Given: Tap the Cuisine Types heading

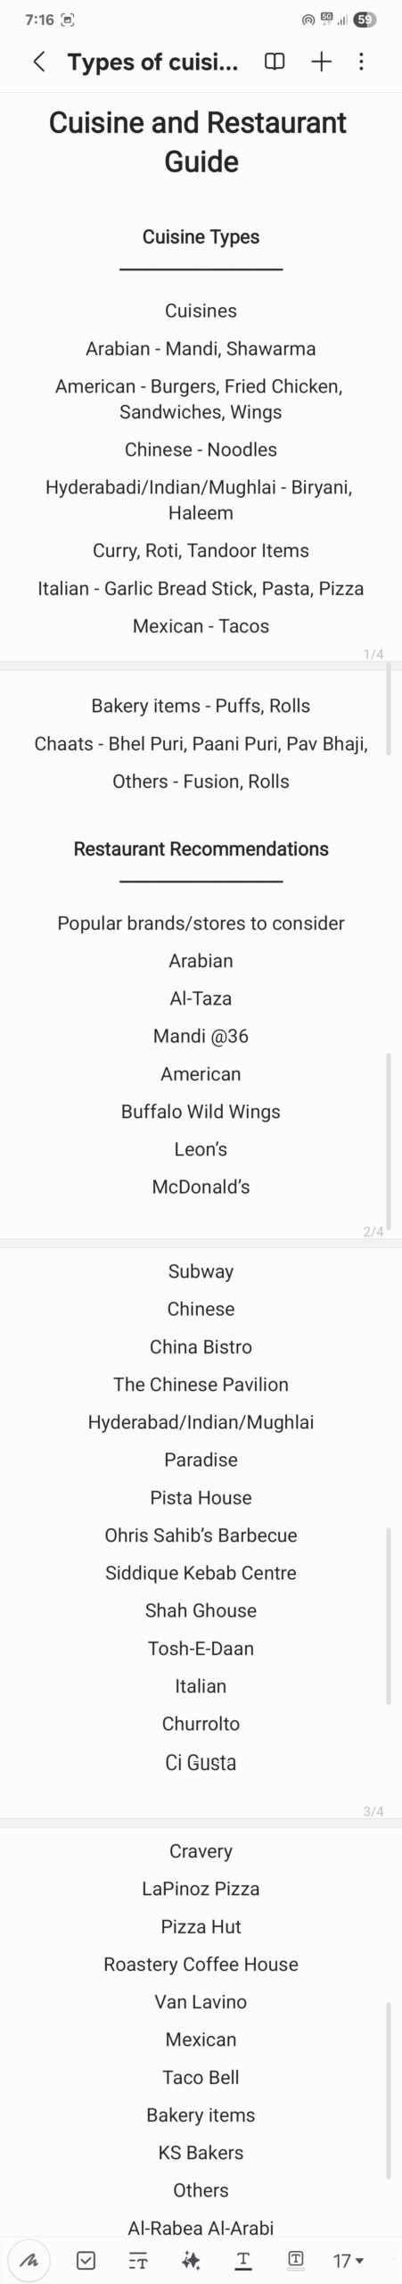Looking at the screenshot, I should coord(201,236).
